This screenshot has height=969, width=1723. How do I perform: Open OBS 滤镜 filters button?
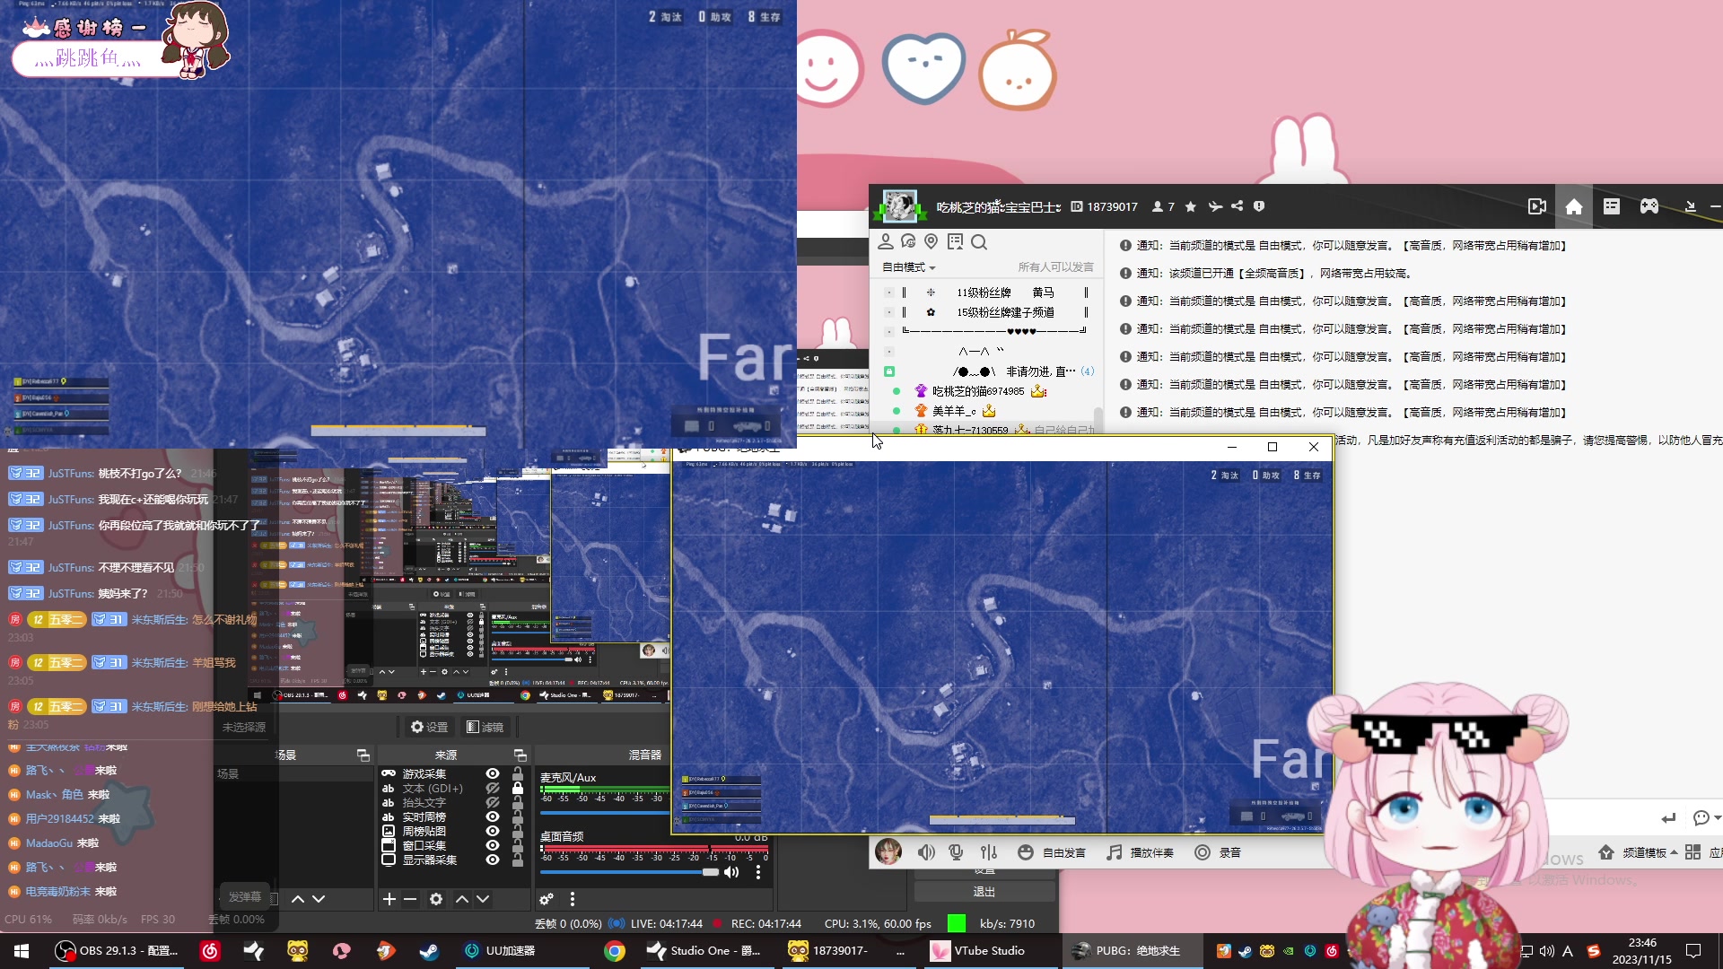[x=485, y=727]
